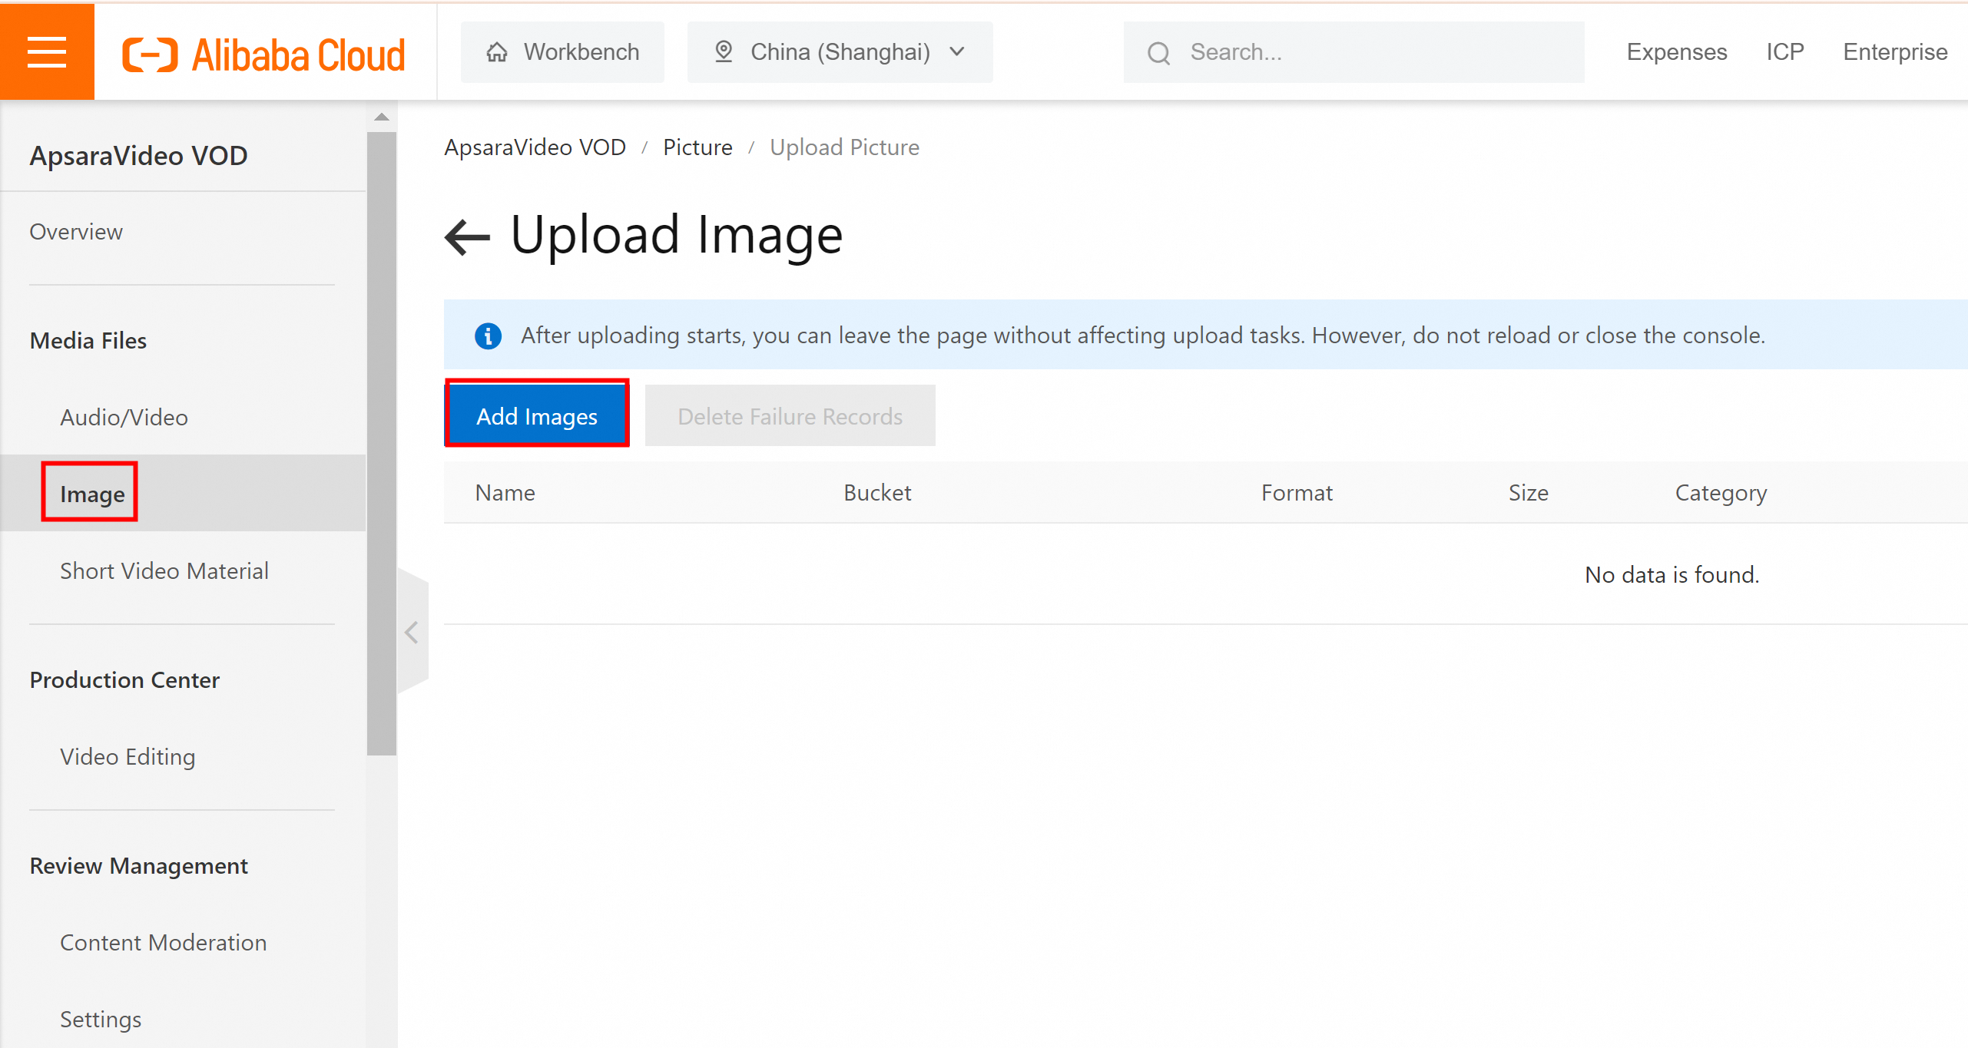The image size is (1968, 1048).
Task: Open Content Moderation in sidebar
Action: [x=164, y=942]
